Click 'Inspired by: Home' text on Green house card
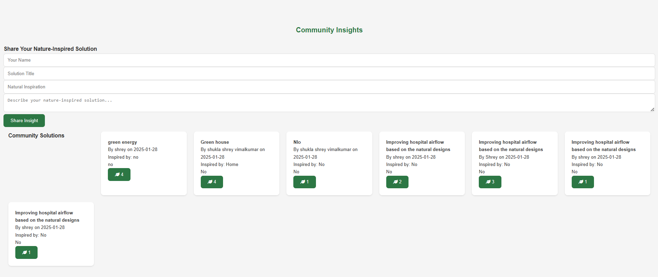658x277 pixels. point(220,165)
